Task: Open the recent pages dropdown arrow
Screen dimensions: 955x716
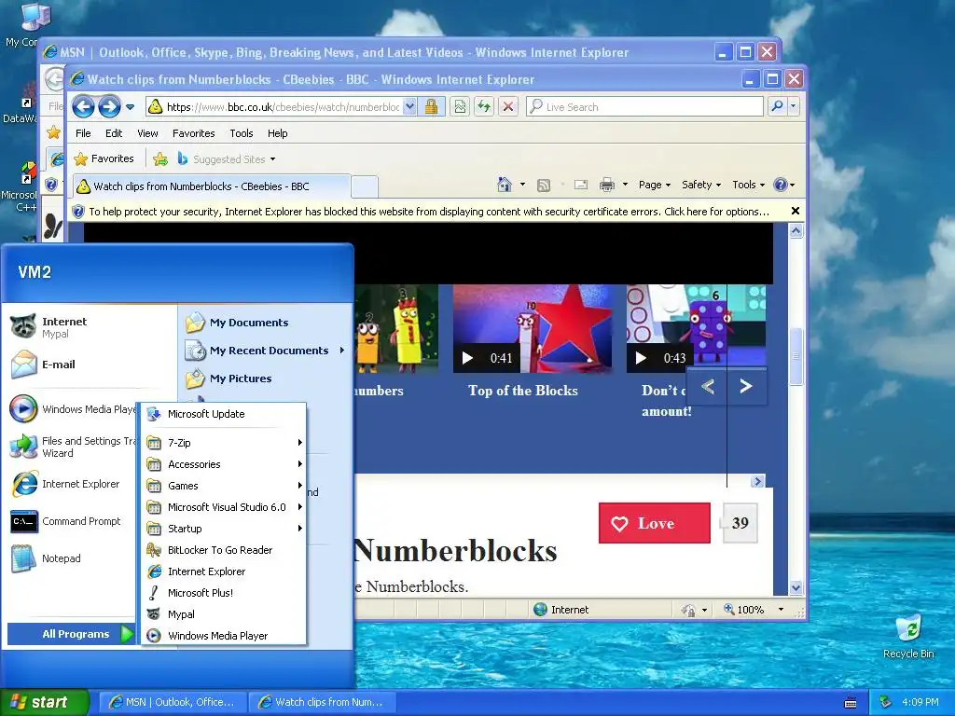Action: (x=130, y=107)
